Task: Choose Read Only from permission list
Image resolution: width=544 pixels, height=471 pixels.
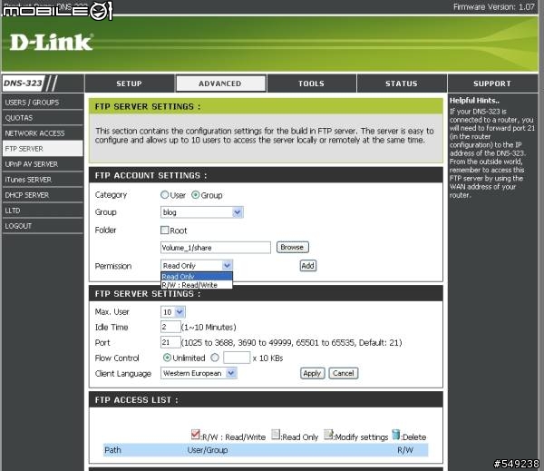Action: click(x=197, y=277)
